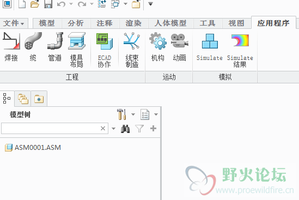Save the current model
Viewport: 299px width, 200px height.
(x=48, y=4)
